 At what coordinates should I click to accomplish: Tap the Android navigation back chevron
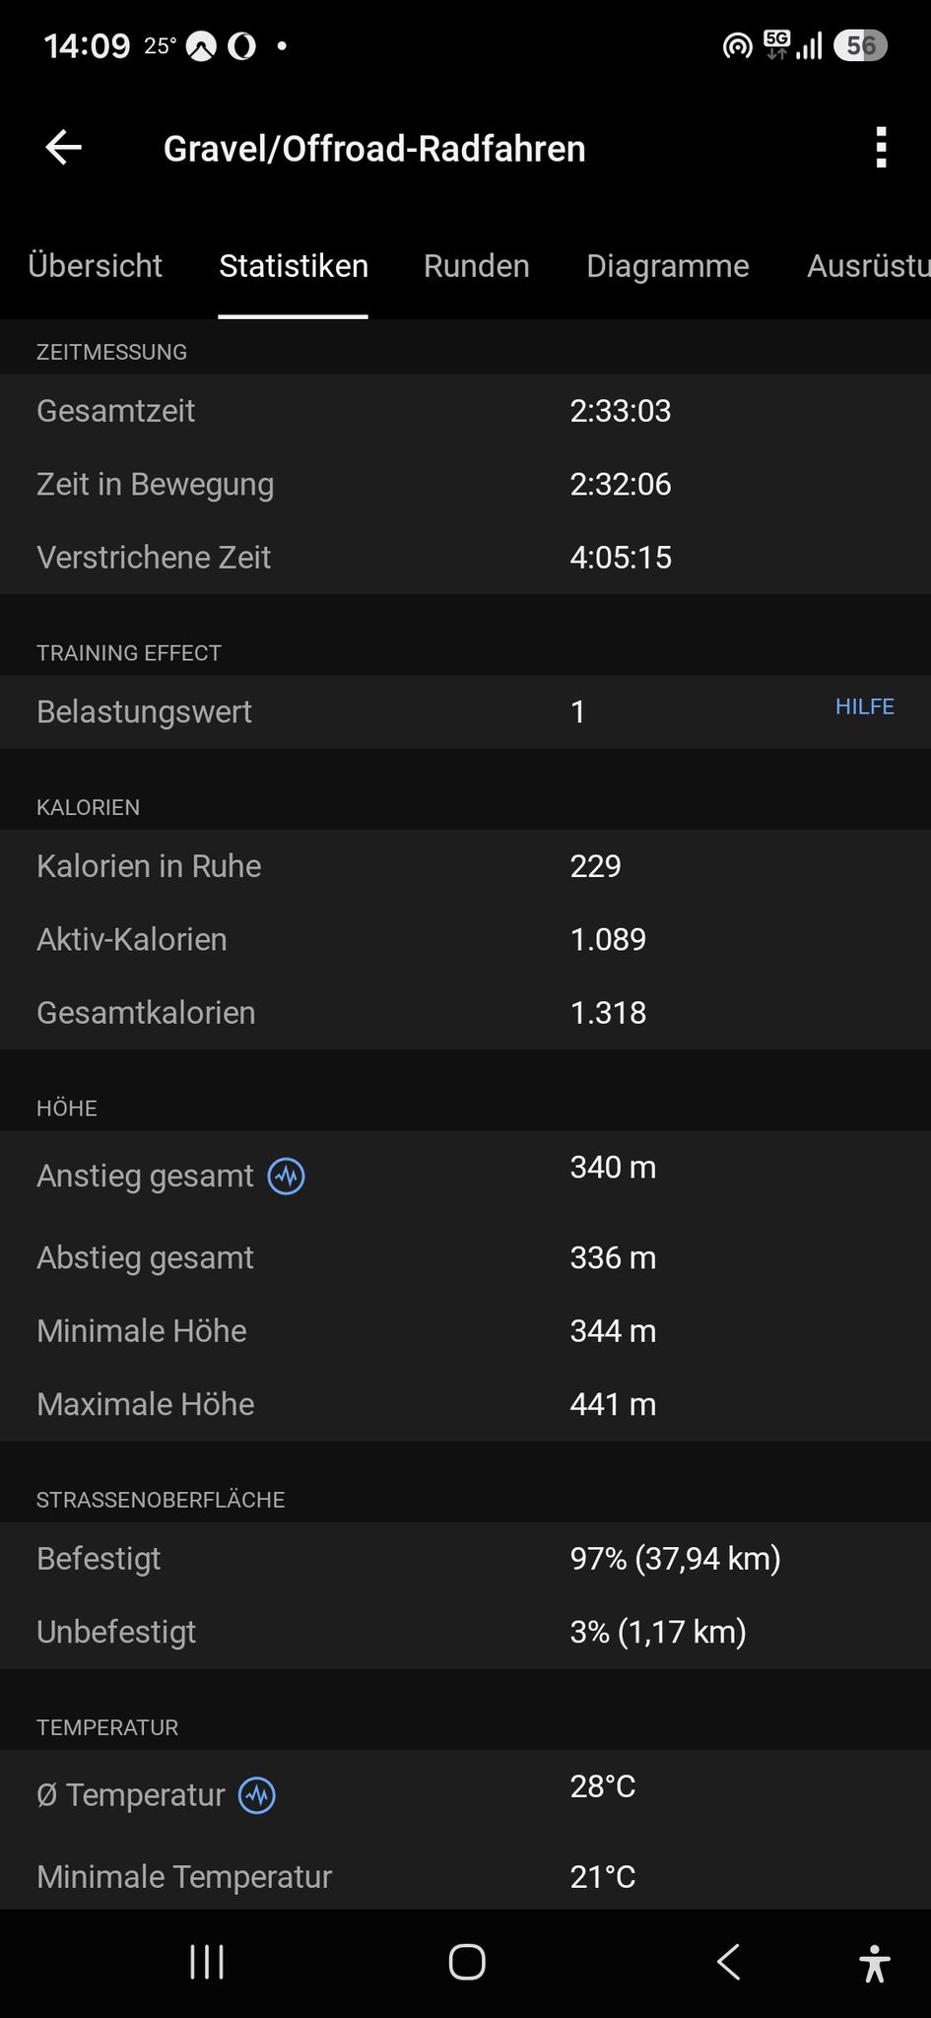pyautogui.click(x=728, y=1963)
